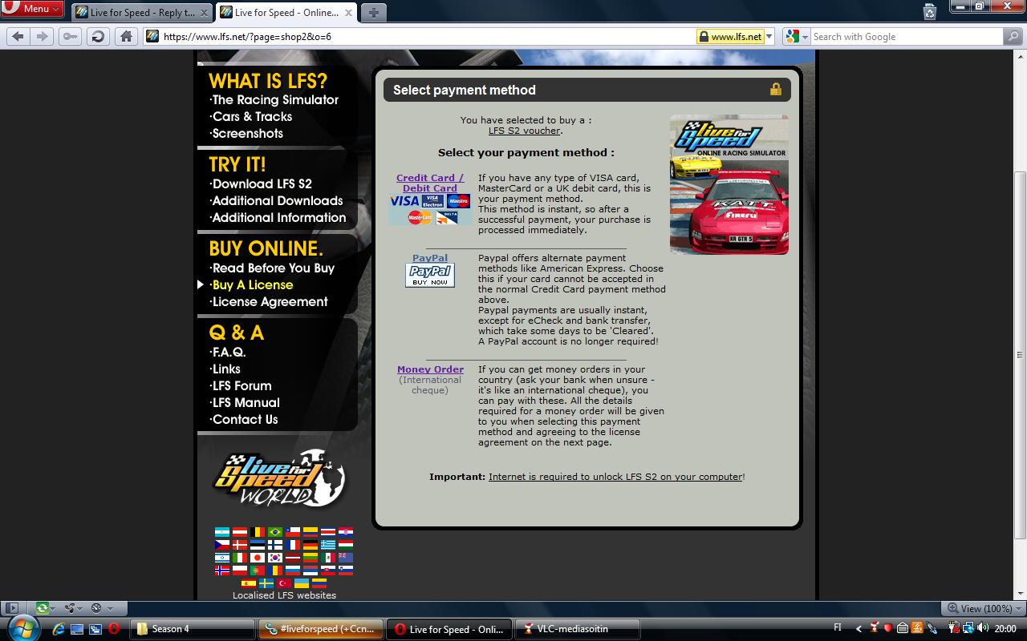Select the 'Live for Speed - Online...' tab
The height and width of the screenshot is (641, 1027).
(286, 13)
